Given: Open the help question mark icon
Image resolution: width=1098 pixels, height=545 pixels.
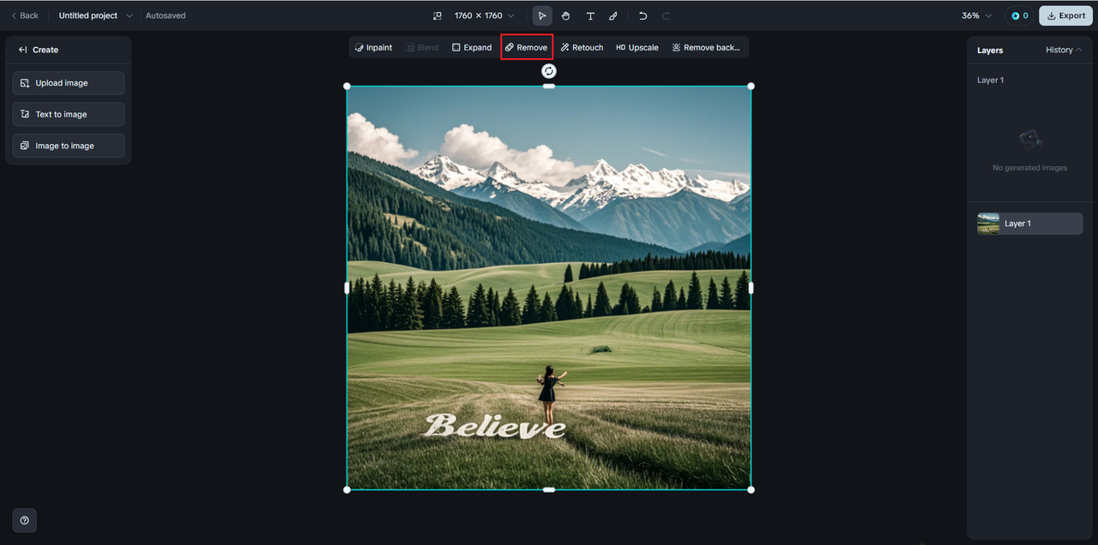Looking at the screenshot, I should click(x=24, y=520).
